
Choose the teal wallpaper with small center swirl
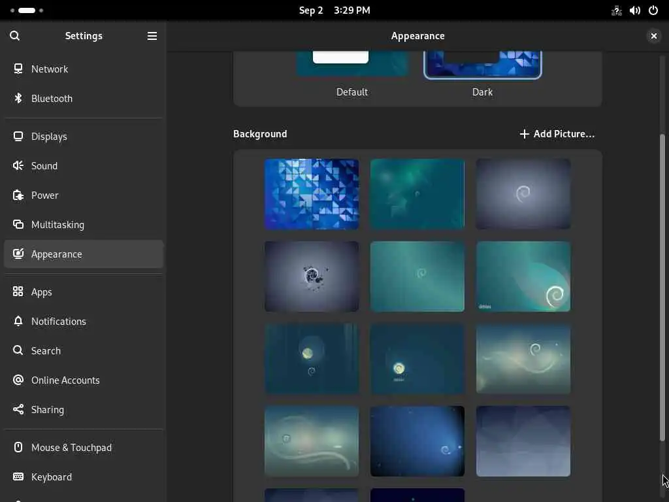point(417,276)
